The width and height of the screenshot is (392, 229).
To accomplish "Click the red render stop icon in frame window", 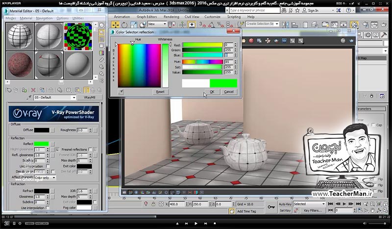I will coord(251,41).
